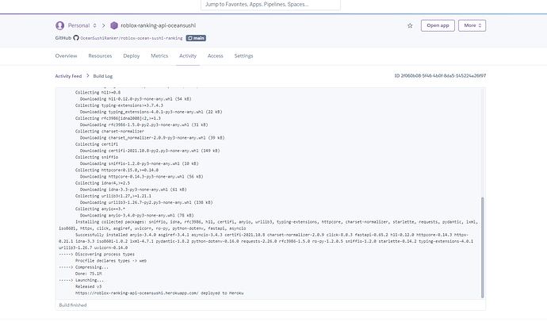Click the 'Installing collected packages' log line
This screenshot has height=322, width=547.
[268, 225]
